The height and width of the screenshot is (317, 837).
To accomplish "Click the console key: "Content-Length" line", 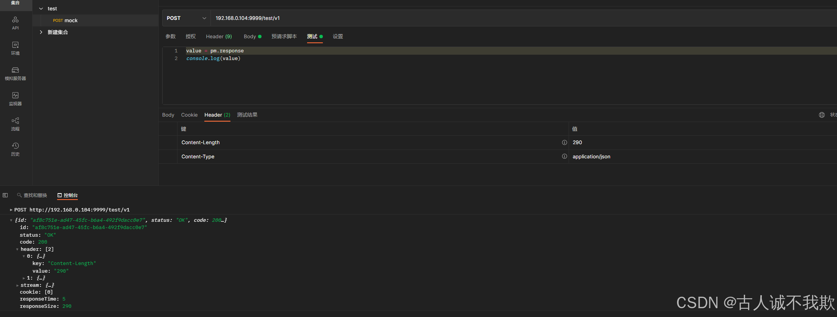I will (x=64, y=263).
